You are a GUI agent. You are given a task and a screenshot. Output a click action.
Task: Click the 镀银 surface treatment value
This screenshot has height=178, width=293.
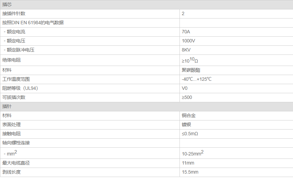pos(186,124)
